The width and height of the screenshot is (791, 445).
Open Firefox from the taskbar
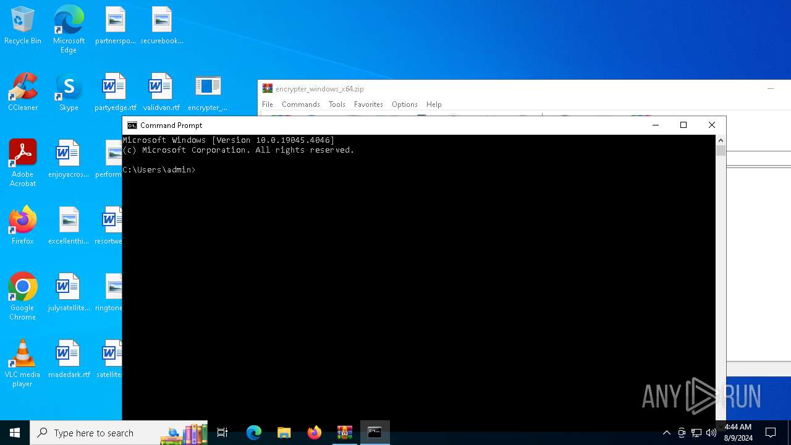click(x=315, y=433)
